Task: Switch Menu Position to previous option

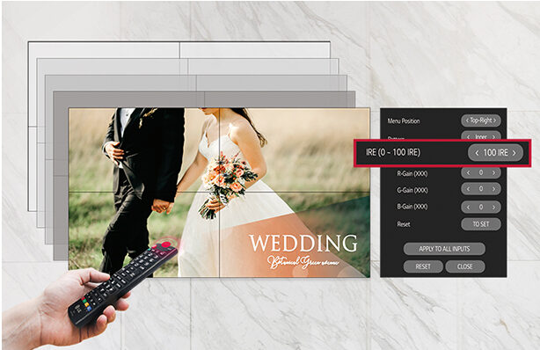Action: pyautogui.click(x=467, y=120)
